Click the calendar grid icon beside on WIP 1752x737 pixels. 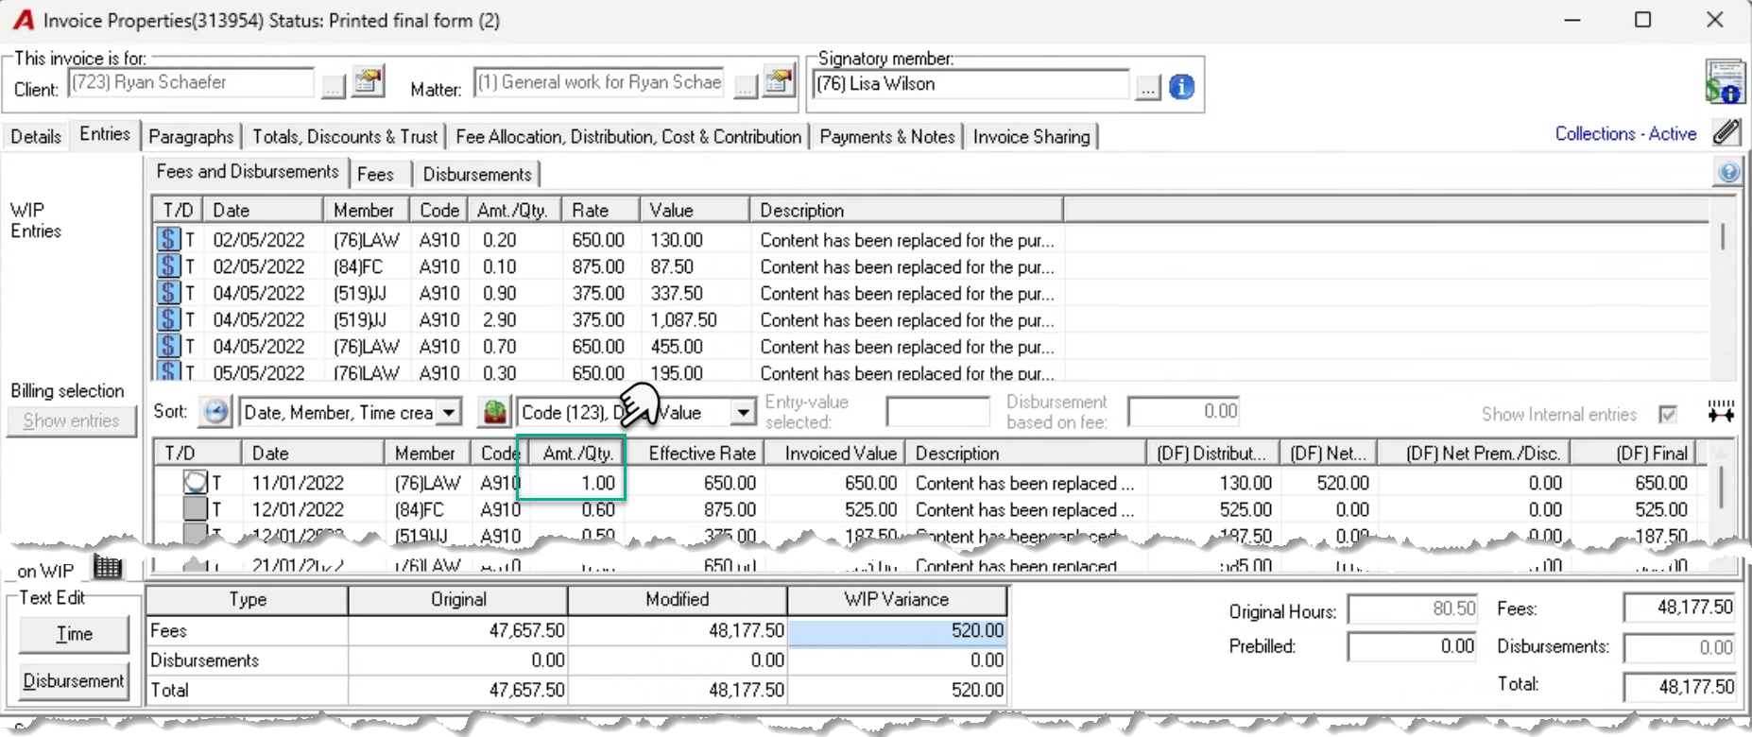[x=108, y=568]
